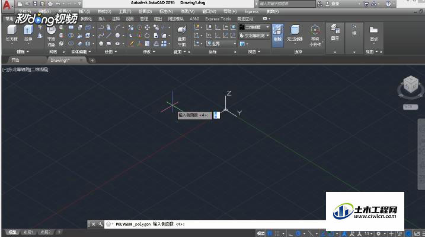Toggle polar tracking in status bar
The height and width of the screenshot is (237, 425).
click(x=298, y=233)
